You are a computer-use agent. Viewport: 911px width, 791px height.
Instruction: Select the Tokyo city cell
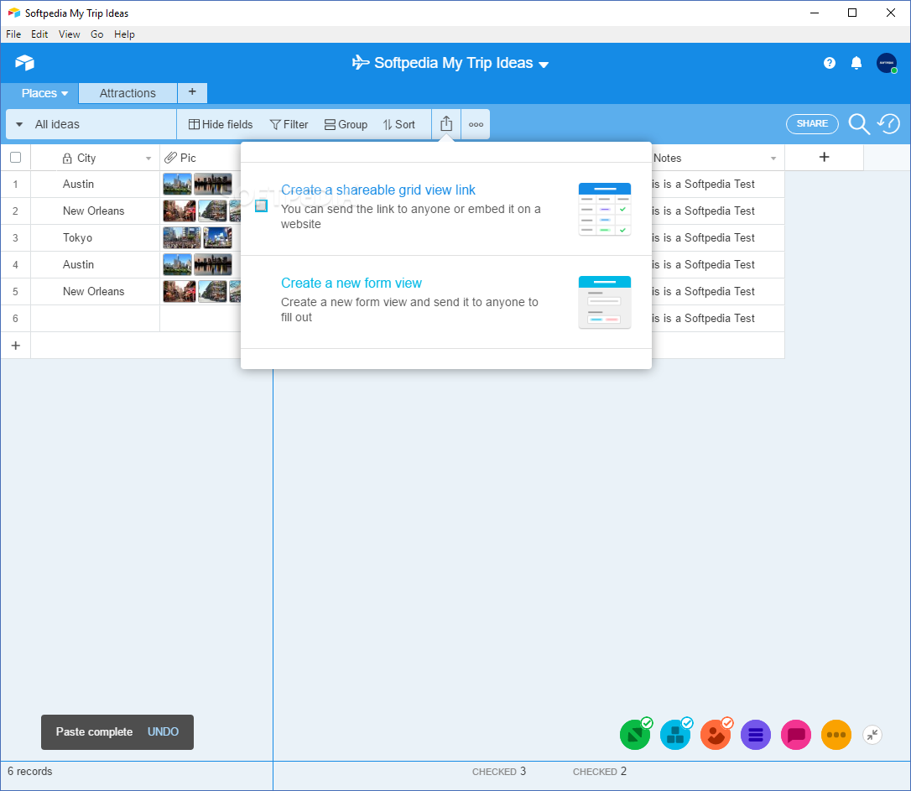96,237
